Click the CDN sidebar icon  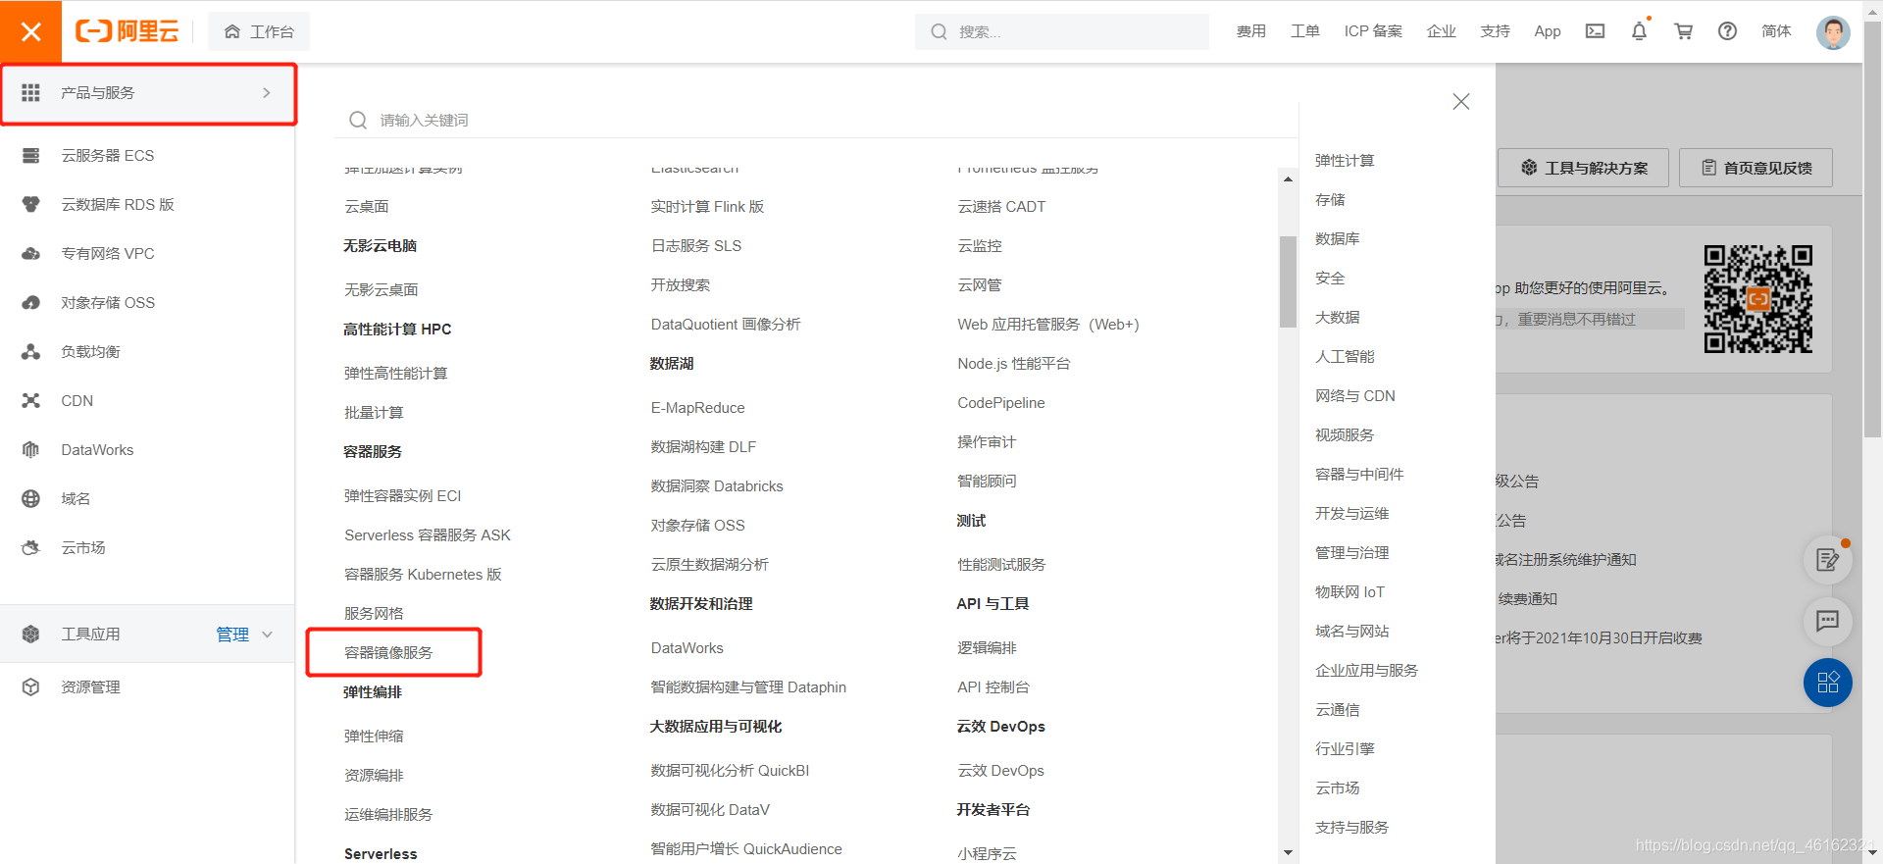tap(31, 401)
